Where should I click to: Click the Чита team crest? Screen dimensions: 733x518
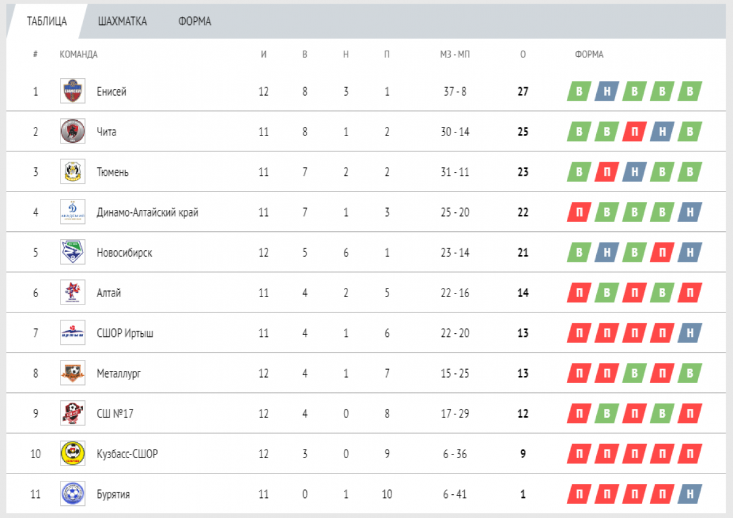coord(72,132)
